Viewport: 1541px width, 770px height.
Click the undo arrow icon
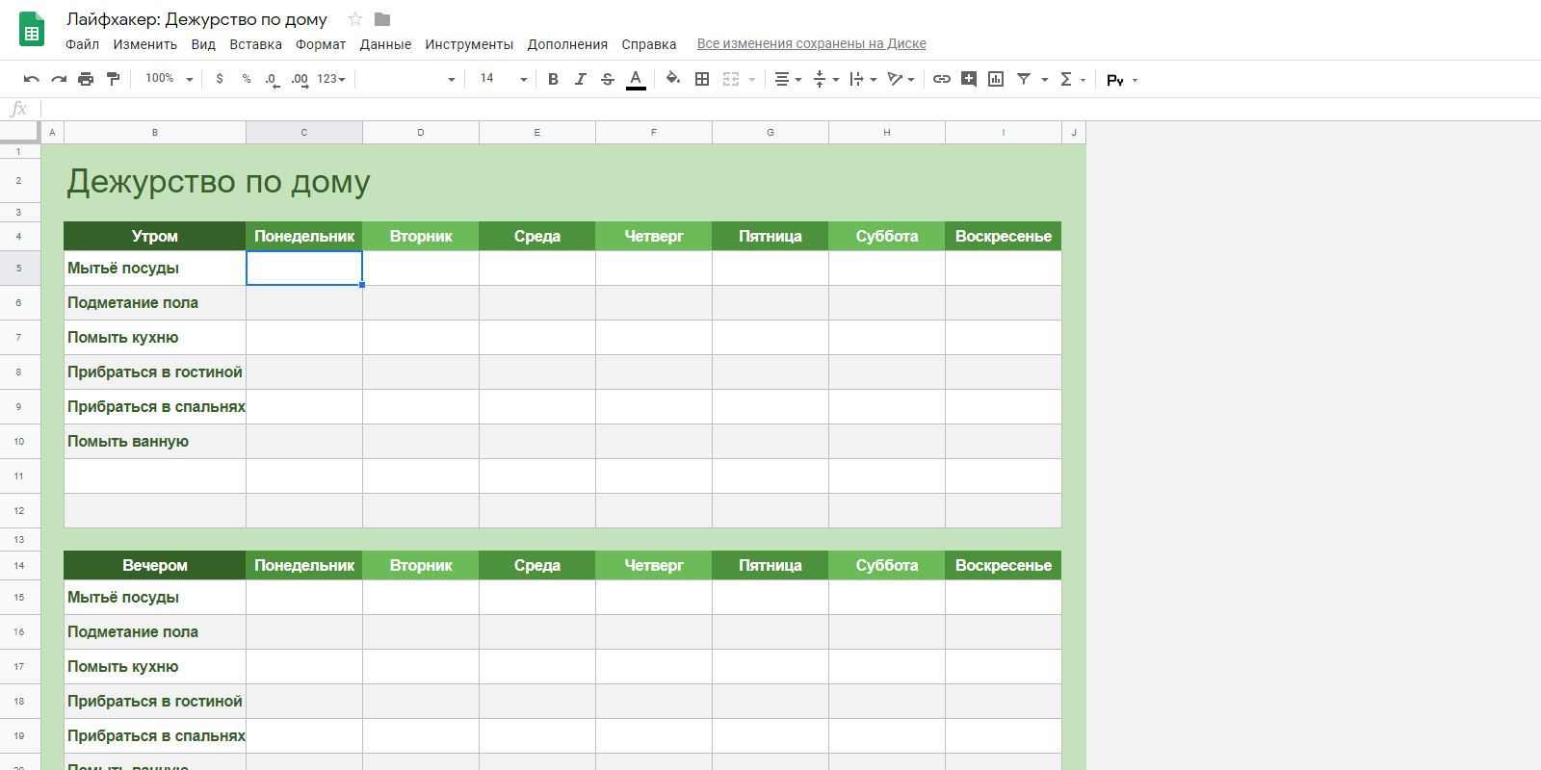(31, 79)
